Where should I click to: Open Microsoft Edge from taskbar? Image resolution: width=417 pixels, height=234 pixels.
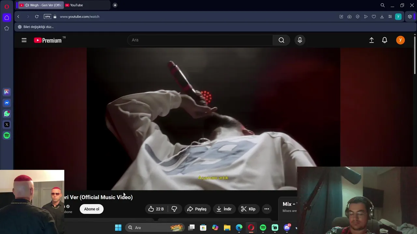[x=239, y=227]
